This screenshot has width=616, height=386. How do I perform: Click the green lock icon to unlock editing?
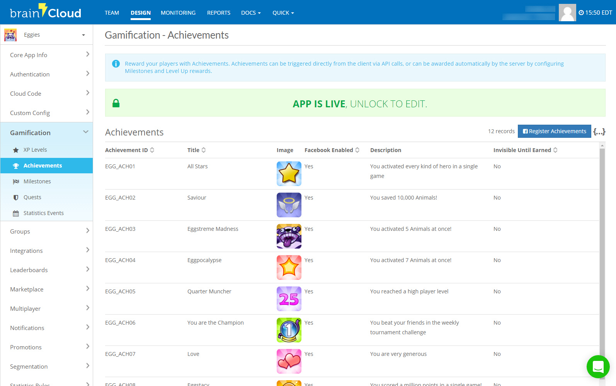pyautogui.click(x=116, y=103)
